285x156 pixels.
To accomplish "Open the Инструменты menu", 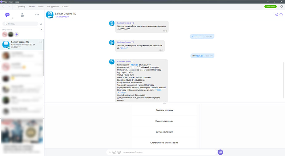I will 52,6.
